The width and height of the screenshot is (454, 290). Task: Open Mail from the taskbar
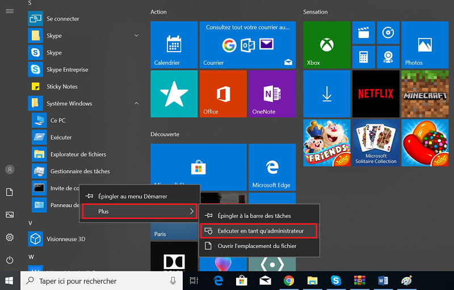pyautogui.click(x=265, y=281)
